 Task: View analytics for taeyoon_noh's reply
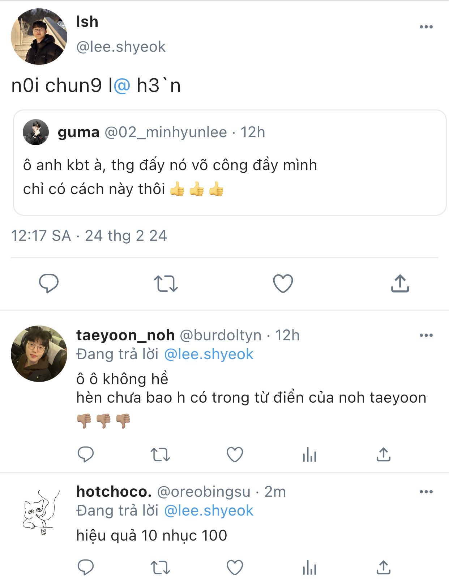coord(309,455)
